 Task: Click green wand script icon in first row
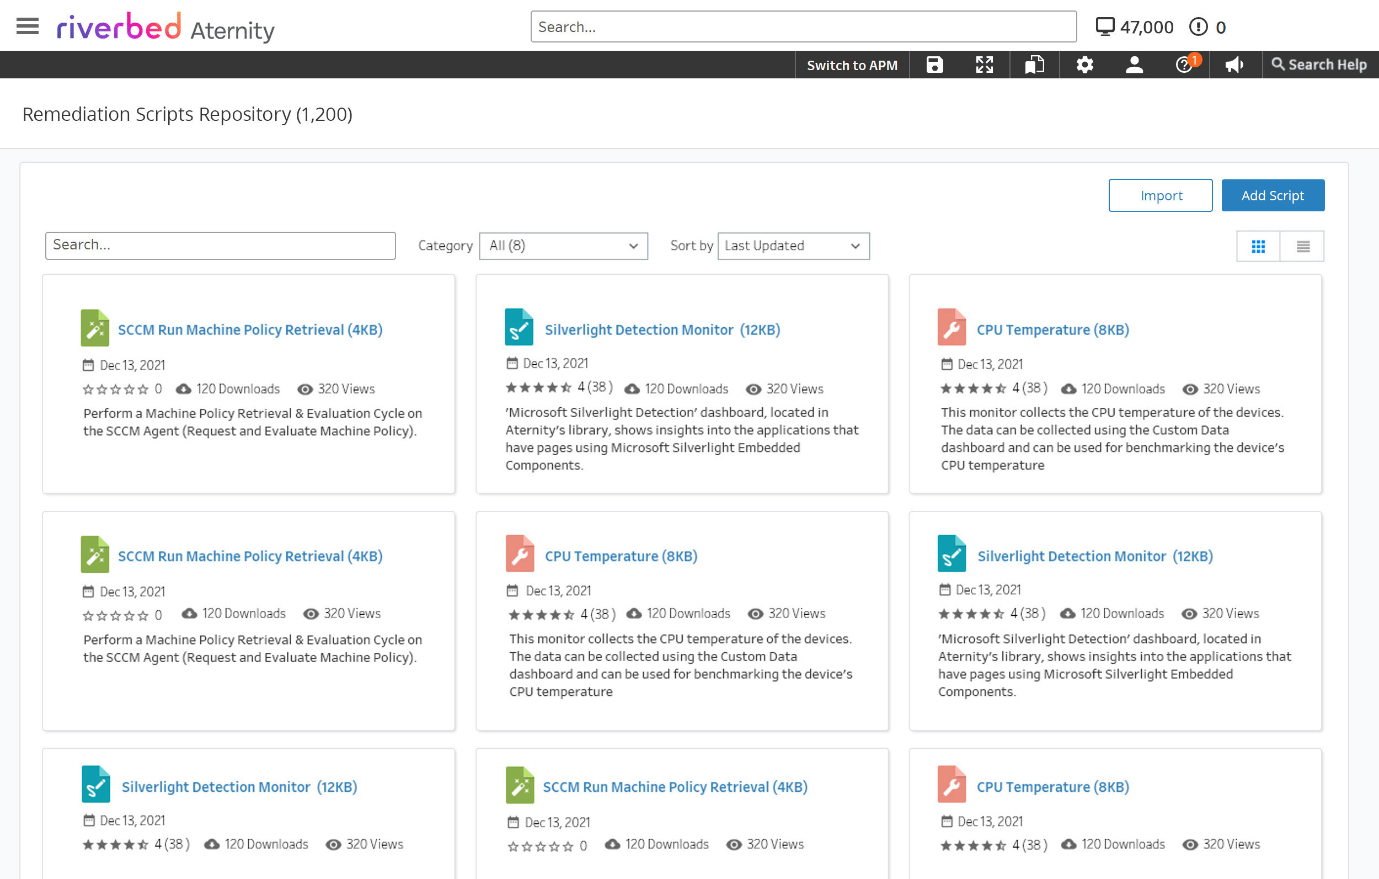[x=95, y=328]
